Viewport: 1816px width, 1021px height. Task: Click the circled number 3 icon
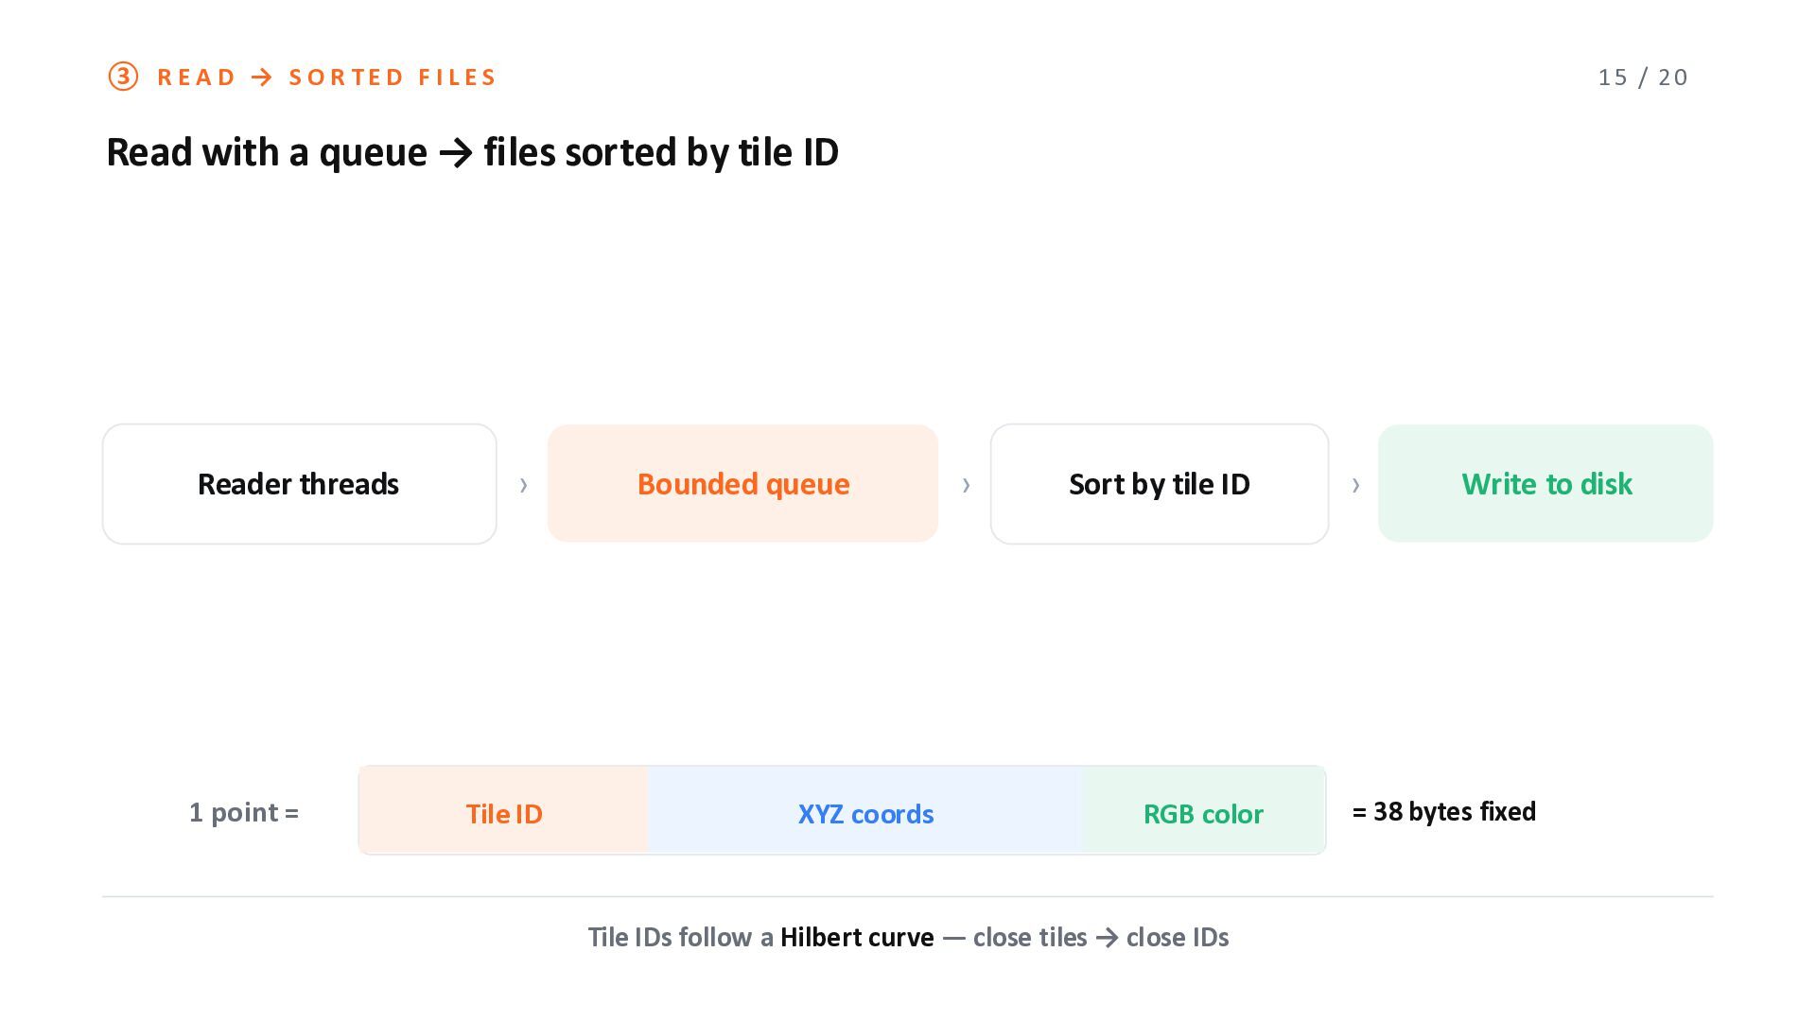click(123, 77)
